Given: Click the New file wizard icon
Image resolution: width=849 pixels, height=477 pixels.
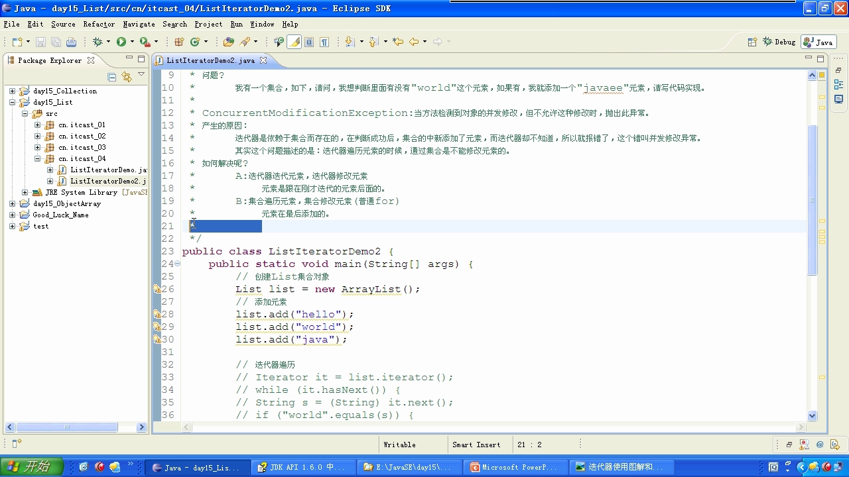Looking at the screenshot, I should tap(17, 42).
